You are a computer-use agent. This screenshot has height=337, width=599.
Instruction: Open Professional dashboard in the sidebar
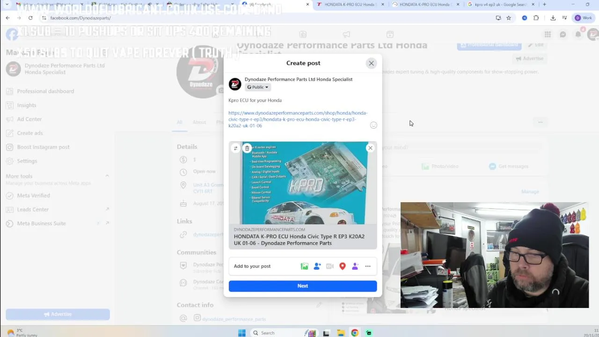pyautogui.click(x=45, y=91)
